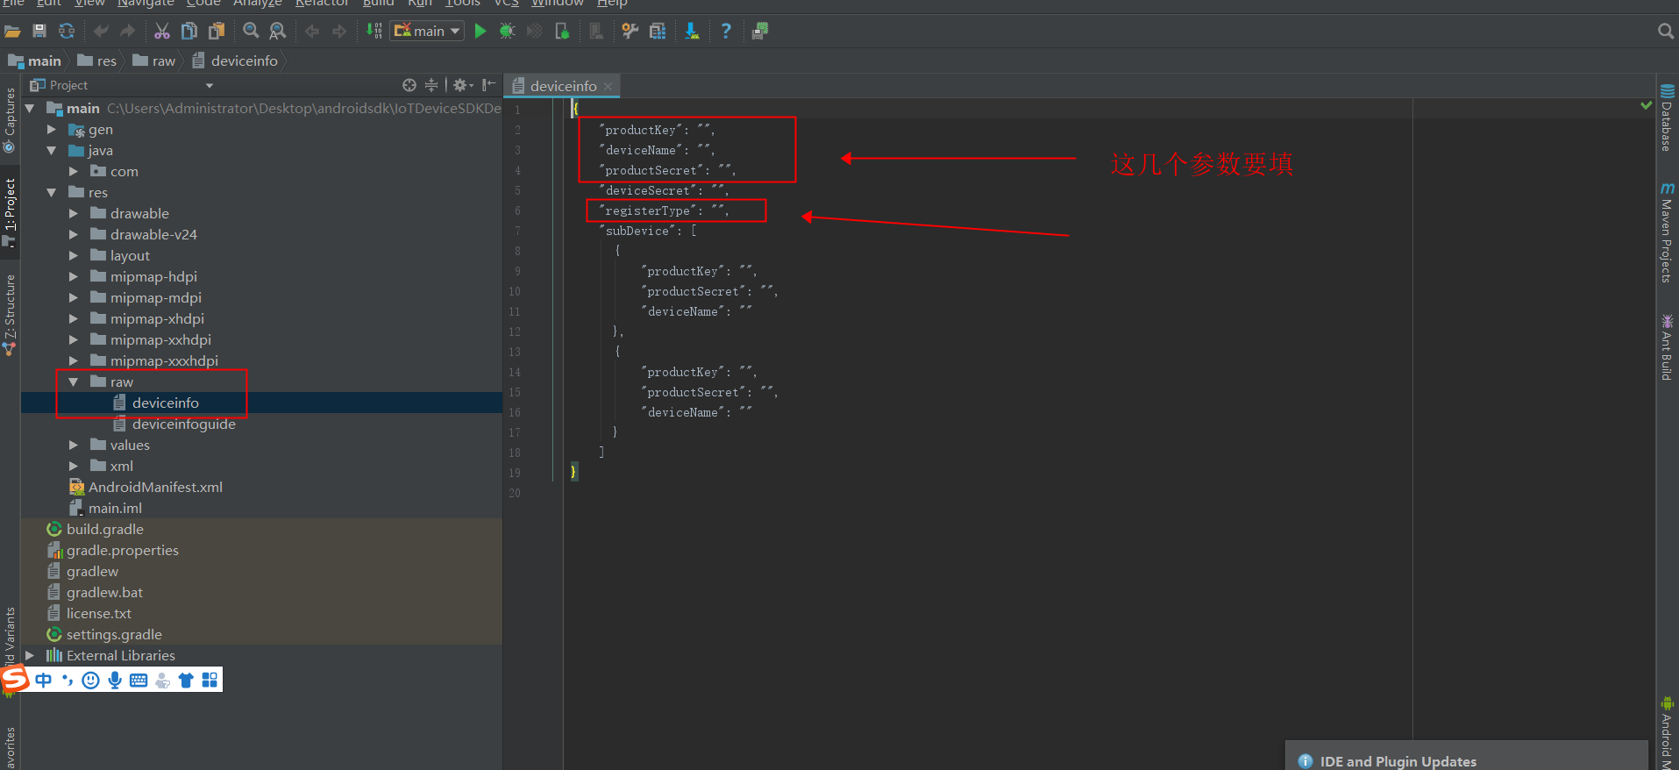Open Ant Build tool window
1679x770 pixels.
[1667, 347]
